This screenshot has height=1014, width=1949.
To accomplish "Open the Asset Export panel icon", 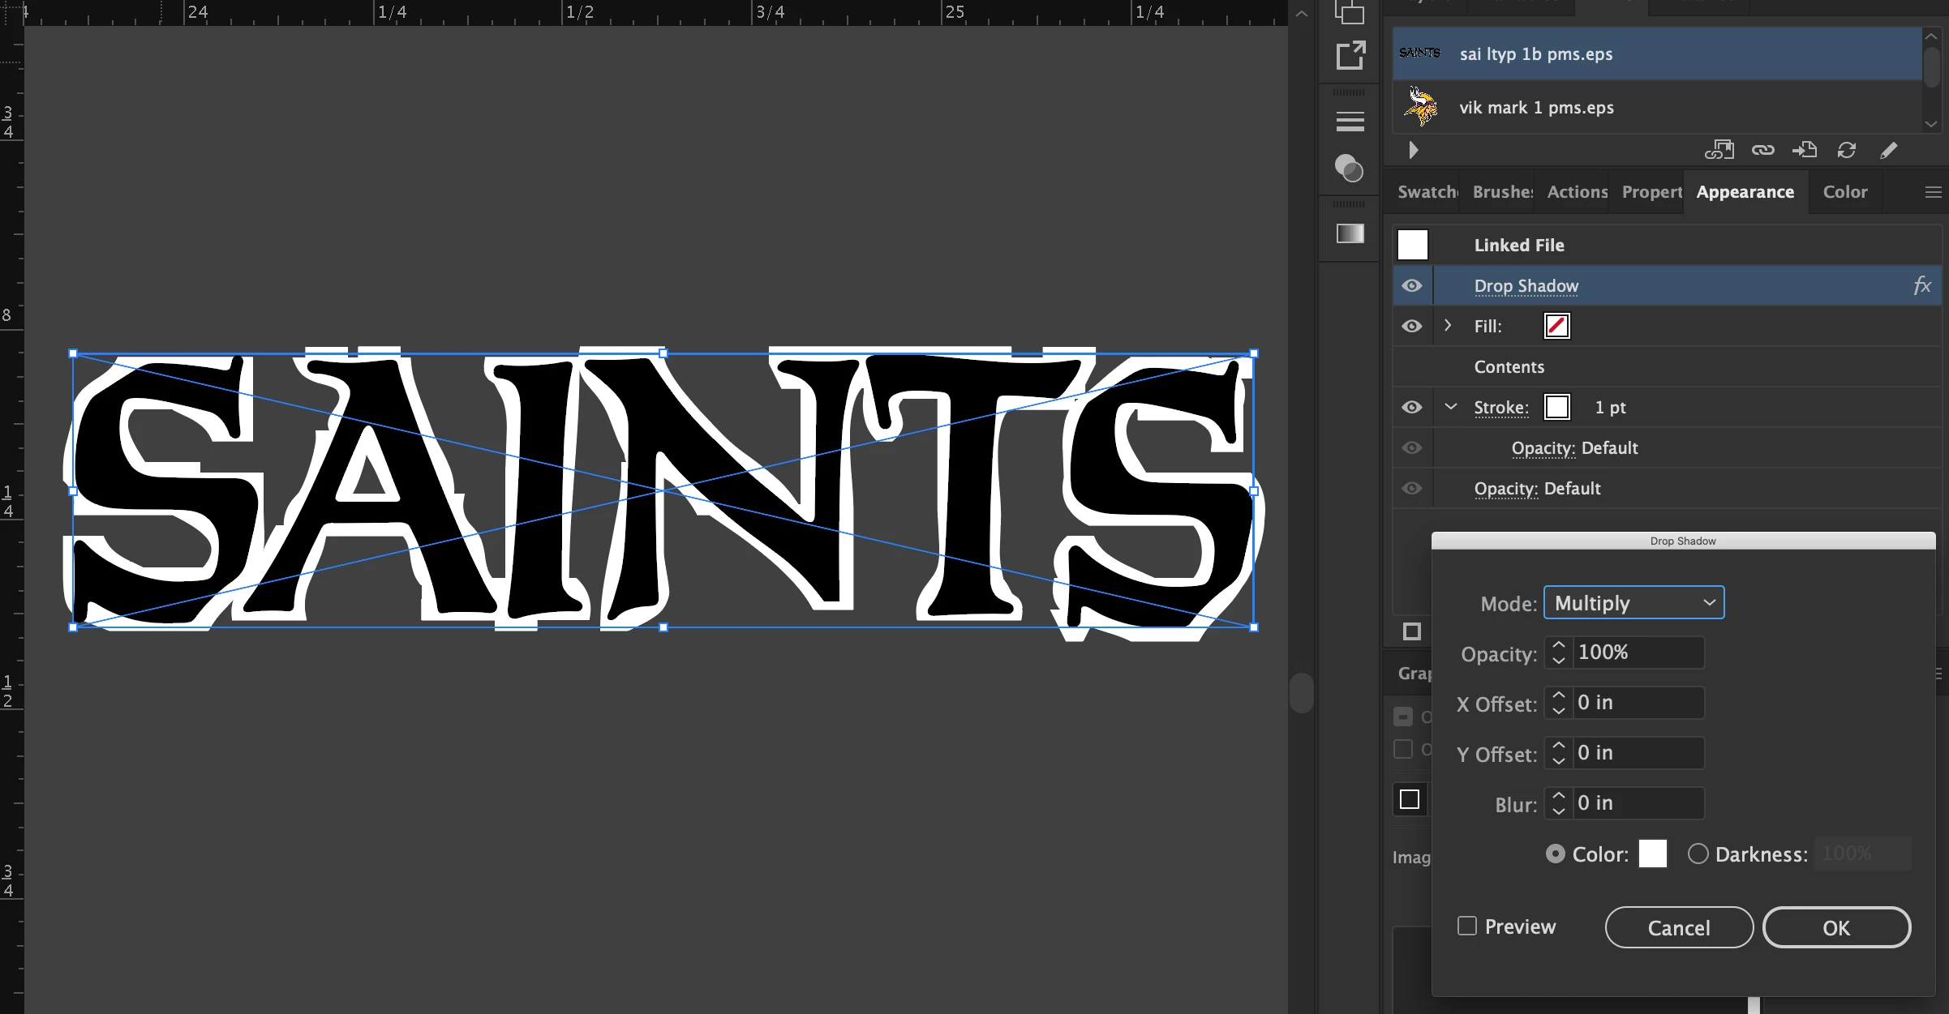I will pos(1350,55).
